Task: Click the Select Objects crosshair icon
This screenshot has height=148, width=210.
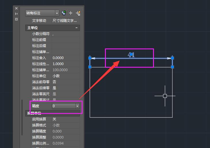Action: point(70,13)
